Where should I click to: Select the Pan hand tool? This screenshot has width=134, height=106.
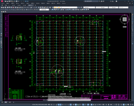(31, 7)
